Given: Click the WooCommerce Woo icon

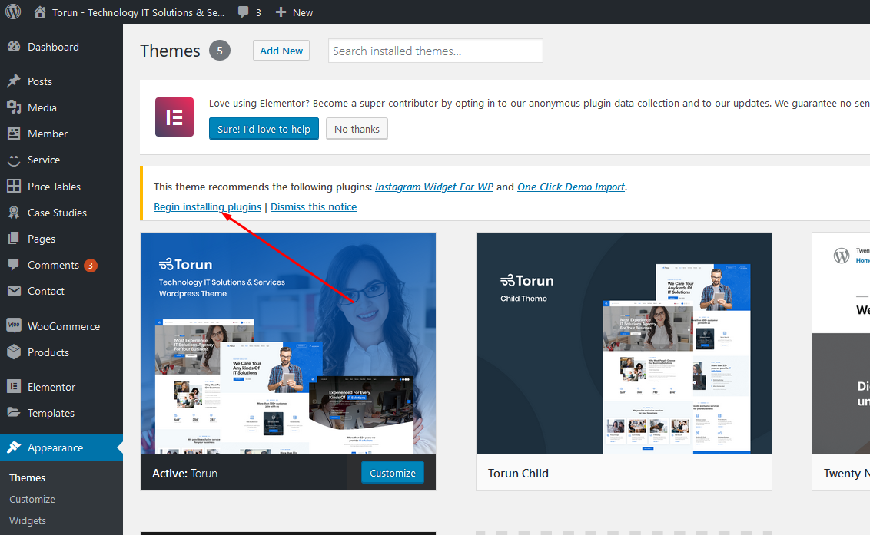Looking at the screenshot, I should click(14, 325).
